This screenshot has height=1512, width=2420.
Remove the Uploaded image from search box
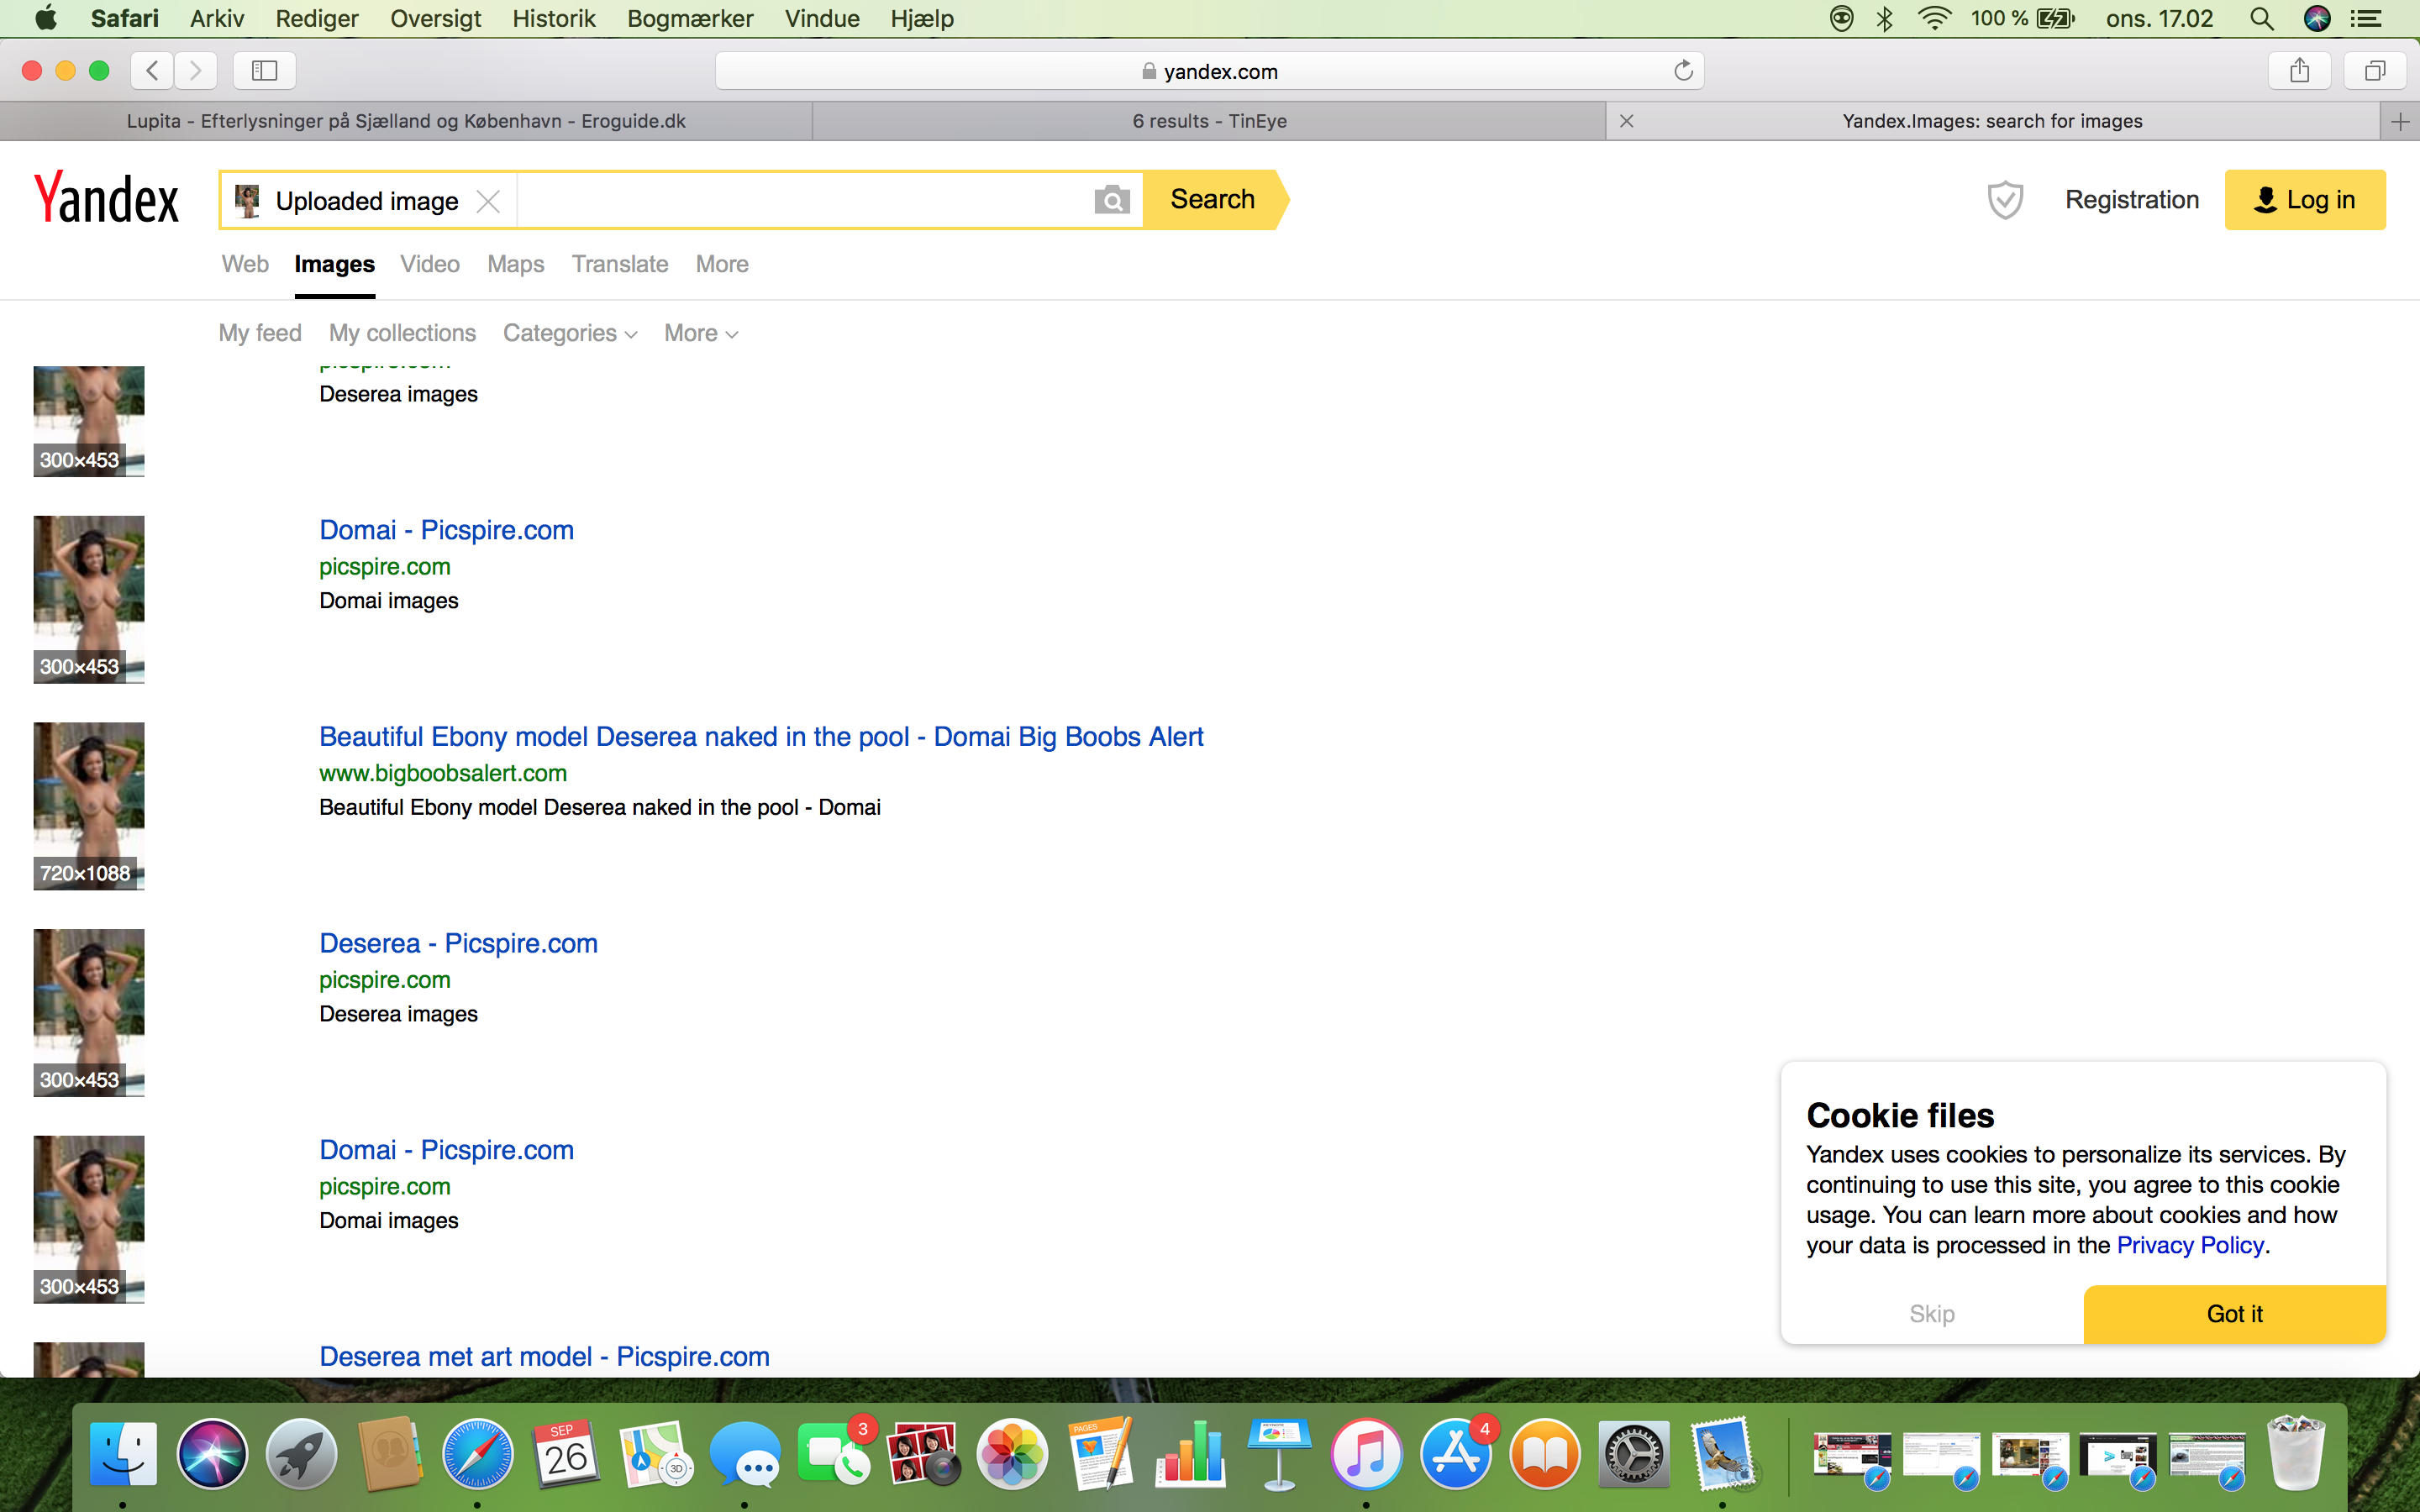pos(488,201)
